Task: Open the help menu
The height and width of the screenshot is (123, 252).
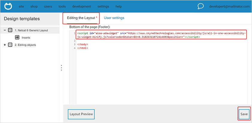Action: tap(119, 6)
